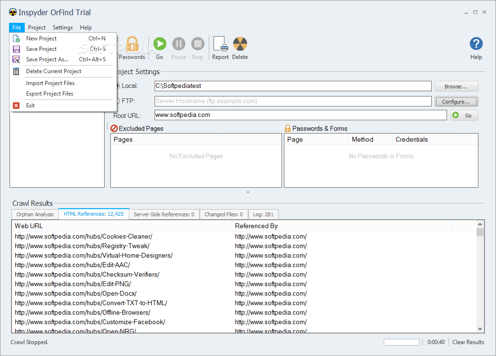This screenshot has width=496, height=356.
Task: Click the Method column header
Action: [370, 139]
